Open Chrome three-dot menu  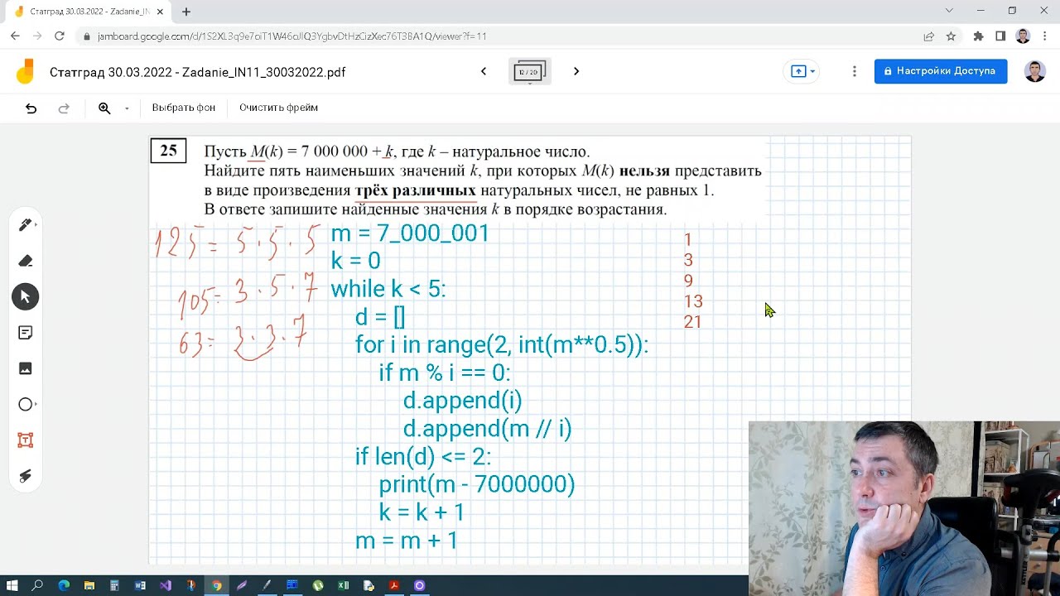[x=1045, y=36]
